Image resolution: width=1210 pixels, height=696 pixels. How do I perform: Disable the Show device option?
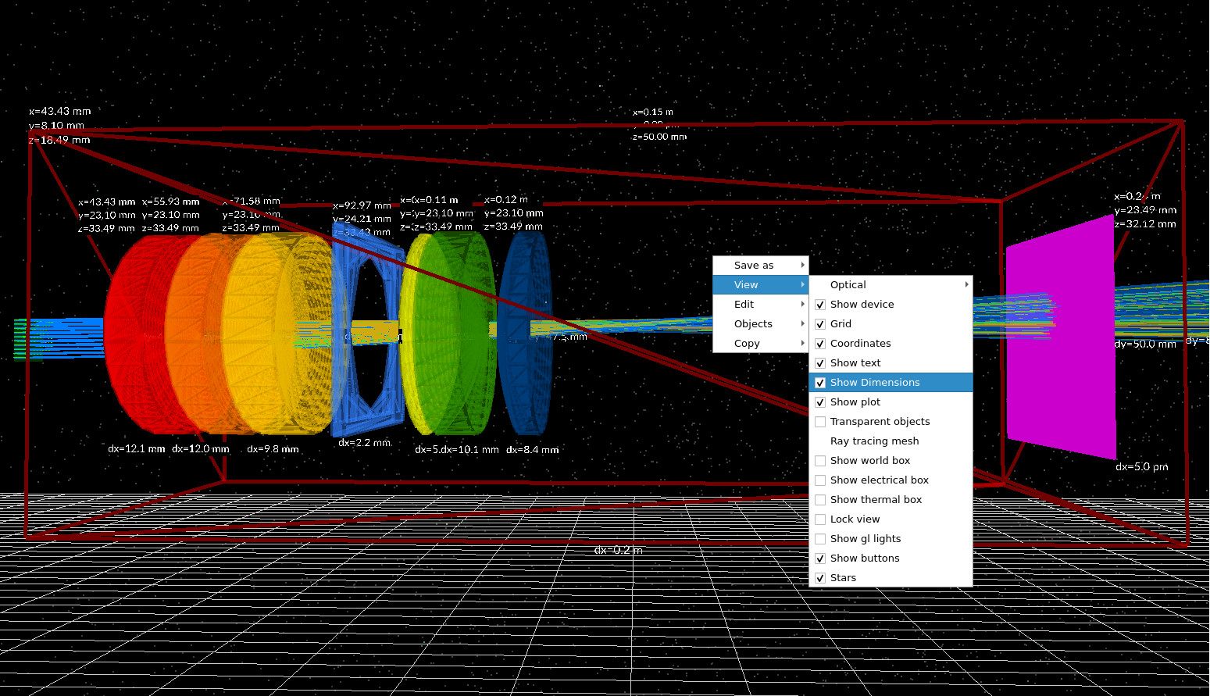[x=862, y=304]
